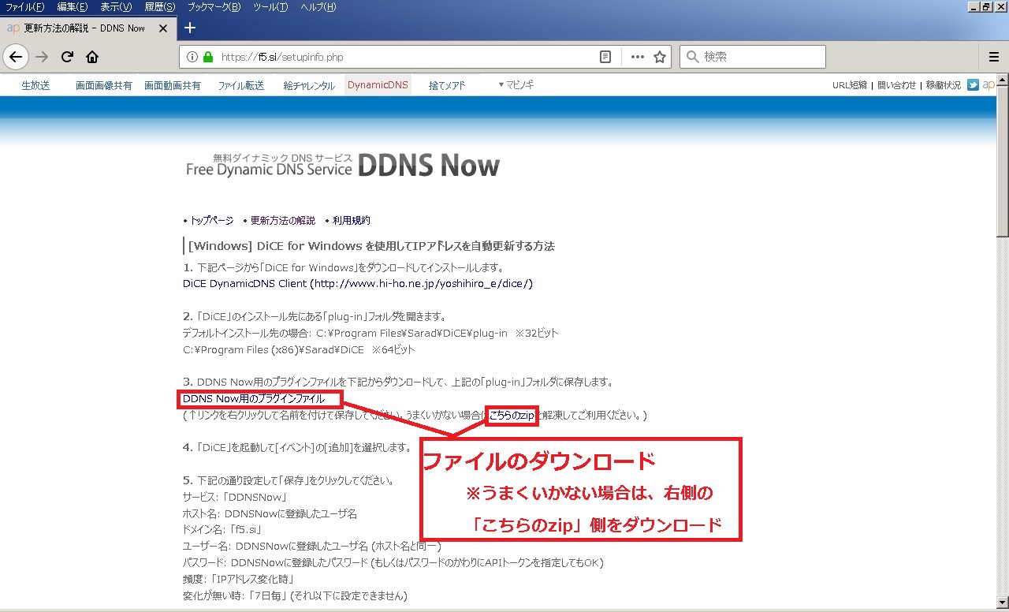The image size is (1009, 612).
Task: Click the 更新方法の解説 page link
Action: click(283, 221)
